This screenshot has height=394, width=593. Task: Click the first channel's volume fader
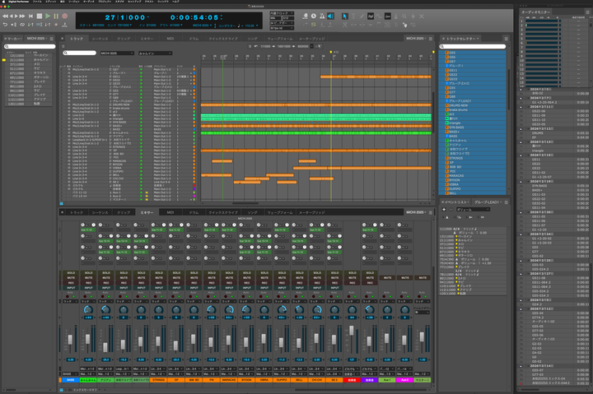[69, 339]
